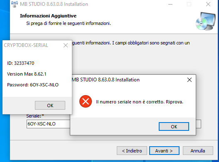The image size is (219, 162).
Task: Click the error dialog's title bar text
Action: coord(106,80)
